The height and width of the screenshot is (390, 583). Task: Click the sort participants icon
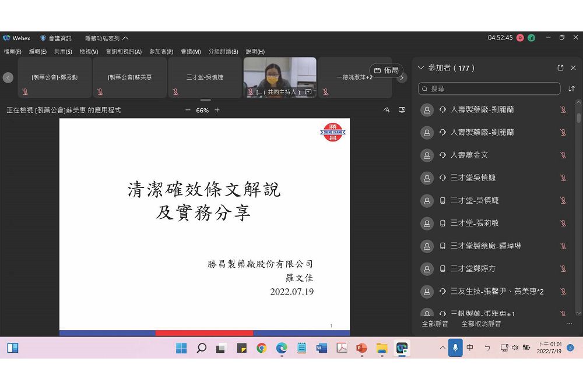tap(571, 88)
